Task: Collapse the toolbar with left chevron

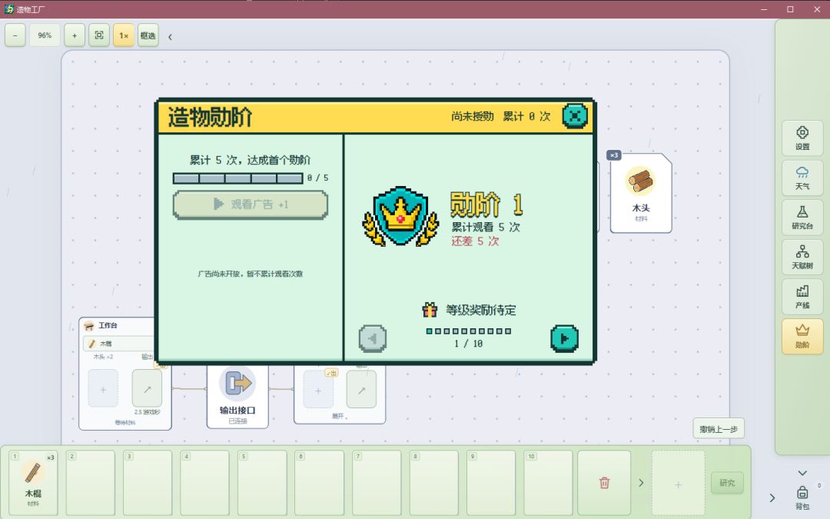Action: click(x=170, y=37)
